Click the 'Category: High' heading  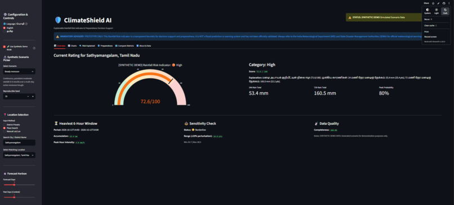pos(262,65)
